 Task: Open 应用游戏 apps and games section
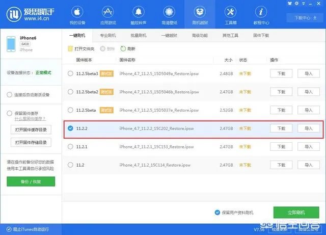[x=108, y=15]
